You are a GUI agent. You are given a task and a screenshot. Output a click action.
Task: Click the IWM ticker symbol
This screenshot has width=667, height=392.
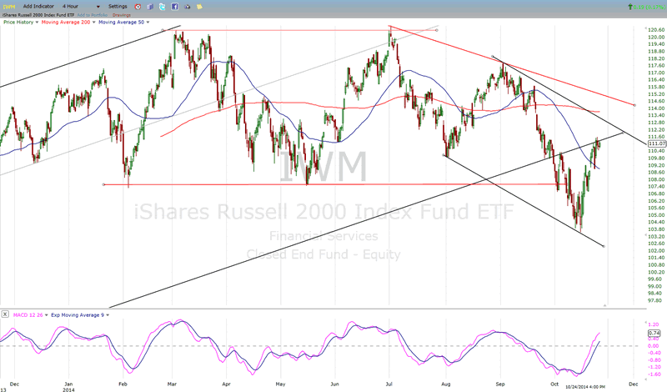coord(8,7)
